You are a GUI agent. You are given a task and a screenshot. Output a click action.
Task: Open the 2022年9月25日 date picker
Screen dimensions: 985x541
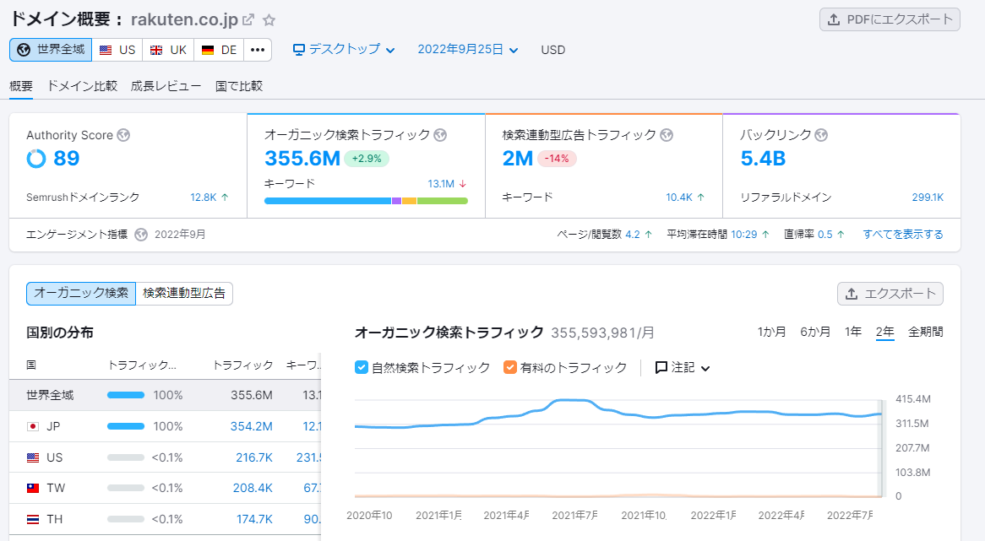[468, 50]
